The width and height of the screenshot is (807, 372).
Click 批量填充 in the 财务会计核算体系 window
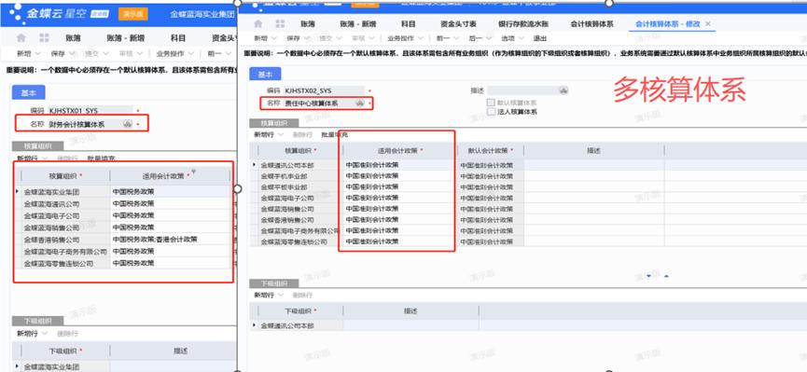(101, 159)
